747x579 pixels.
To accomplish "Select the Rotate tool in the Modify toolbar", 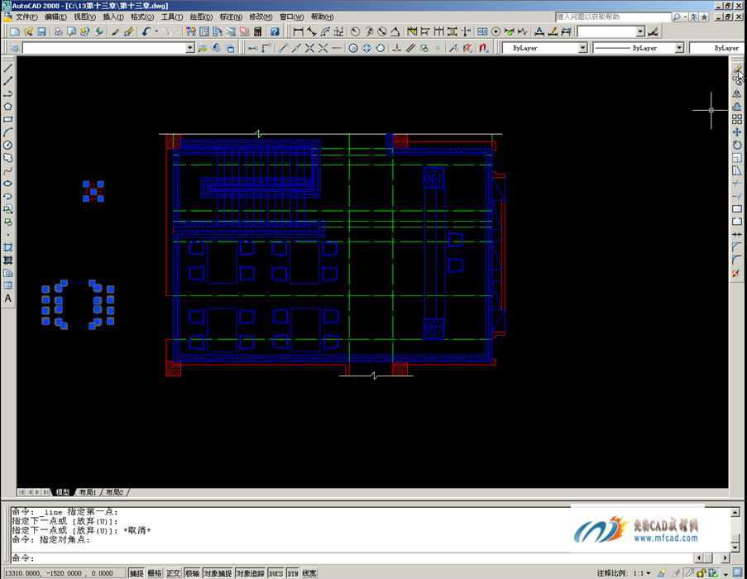I will point(737,146).
